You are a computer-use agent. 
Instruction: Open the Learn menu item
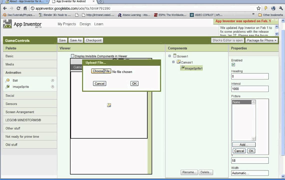(x=99, y=24)
